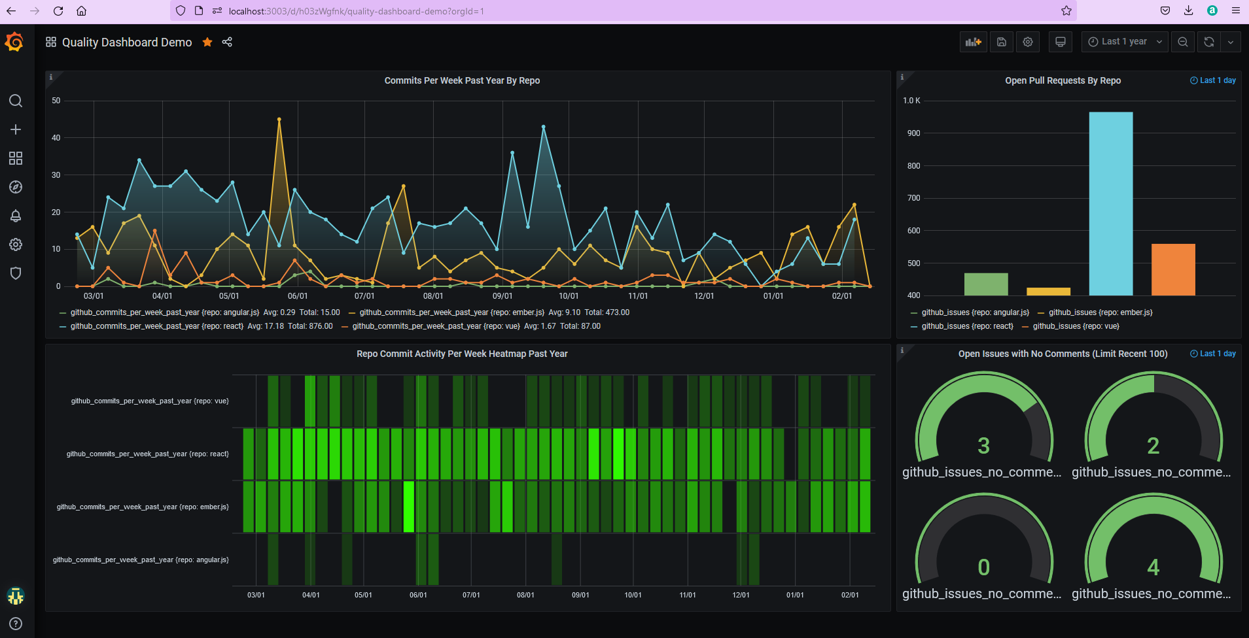1249x638 pixels.
Task: Share dashboard using the share icon
Action: 227,42
